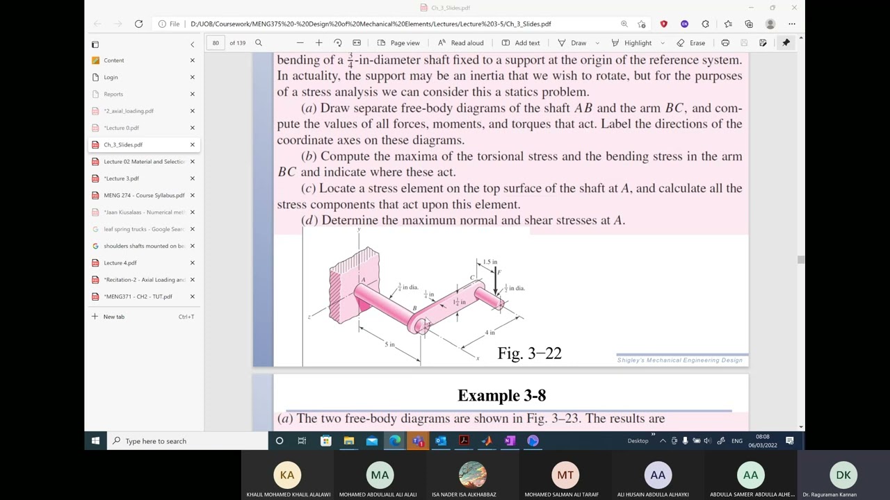Open the red shield extension

pos(664,24)
